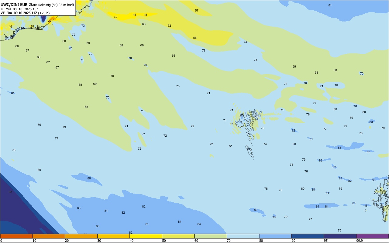Click the '52' humidity value on the map
This screenshot has height=243, width=389.
[x=169, y=26]
